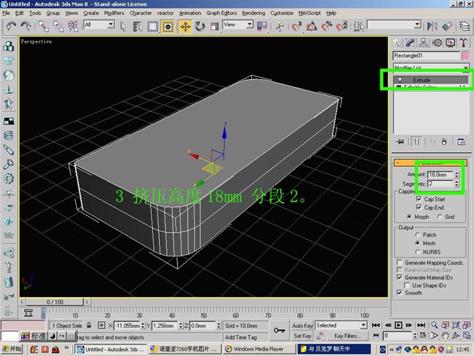
Task: Open the Layer Manager icon
Action: [465, 26]
